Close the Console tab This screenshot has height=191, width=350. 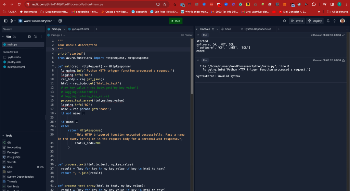[x=217, y=29]
